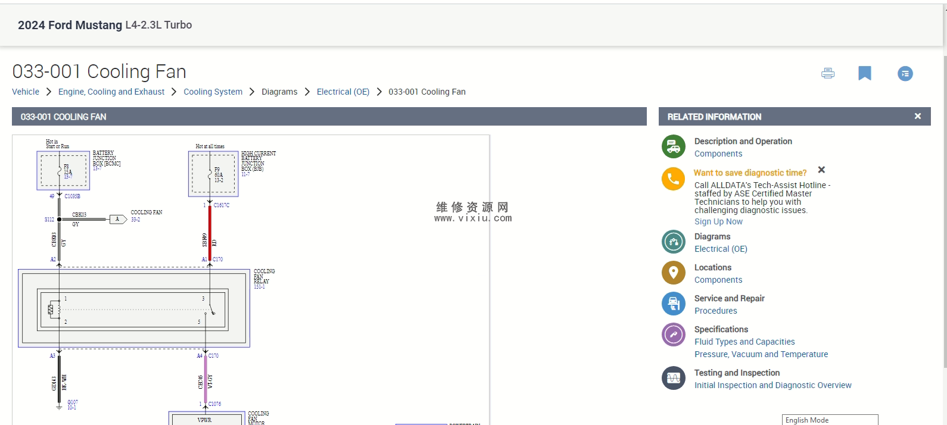
Task: Click the Locations heading
Action: pyautogui.click(x=713, y=267)
